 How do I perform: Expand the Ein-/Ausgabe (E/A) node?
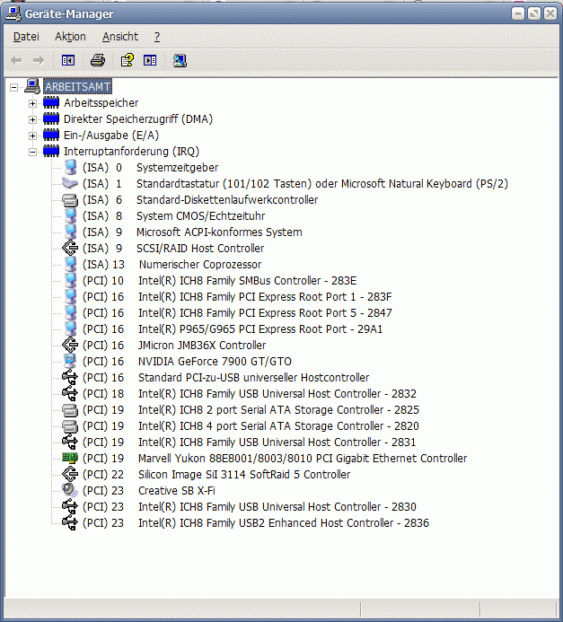coord(32,136)
